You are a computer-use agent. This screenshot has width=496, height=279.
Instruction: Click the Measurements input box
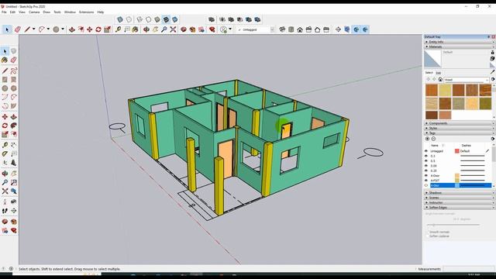tap(468, 269)
